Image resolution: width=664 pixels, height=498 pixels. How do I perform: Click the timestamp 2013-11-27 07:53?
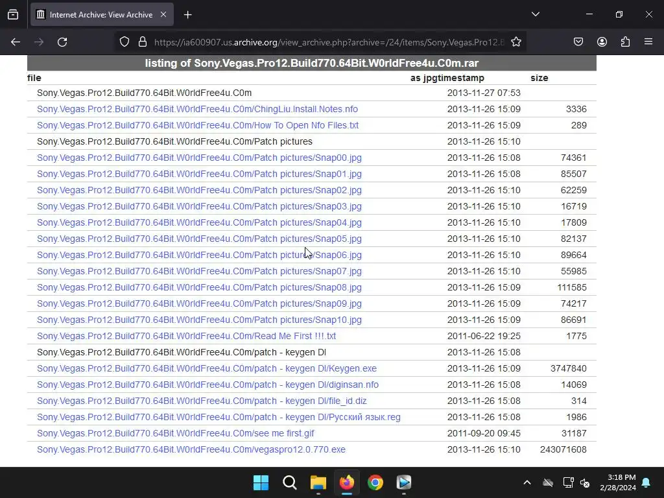point(484,93)
